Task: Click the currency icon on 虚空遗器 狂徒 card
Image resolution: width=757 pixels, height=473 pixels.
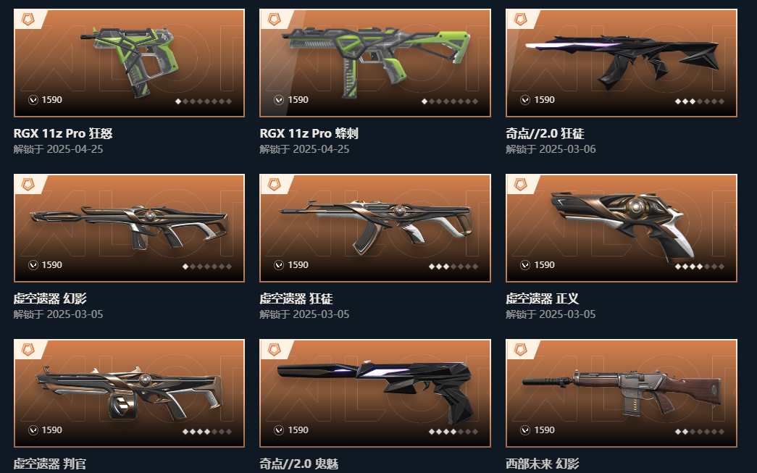Action: (279, 265)
